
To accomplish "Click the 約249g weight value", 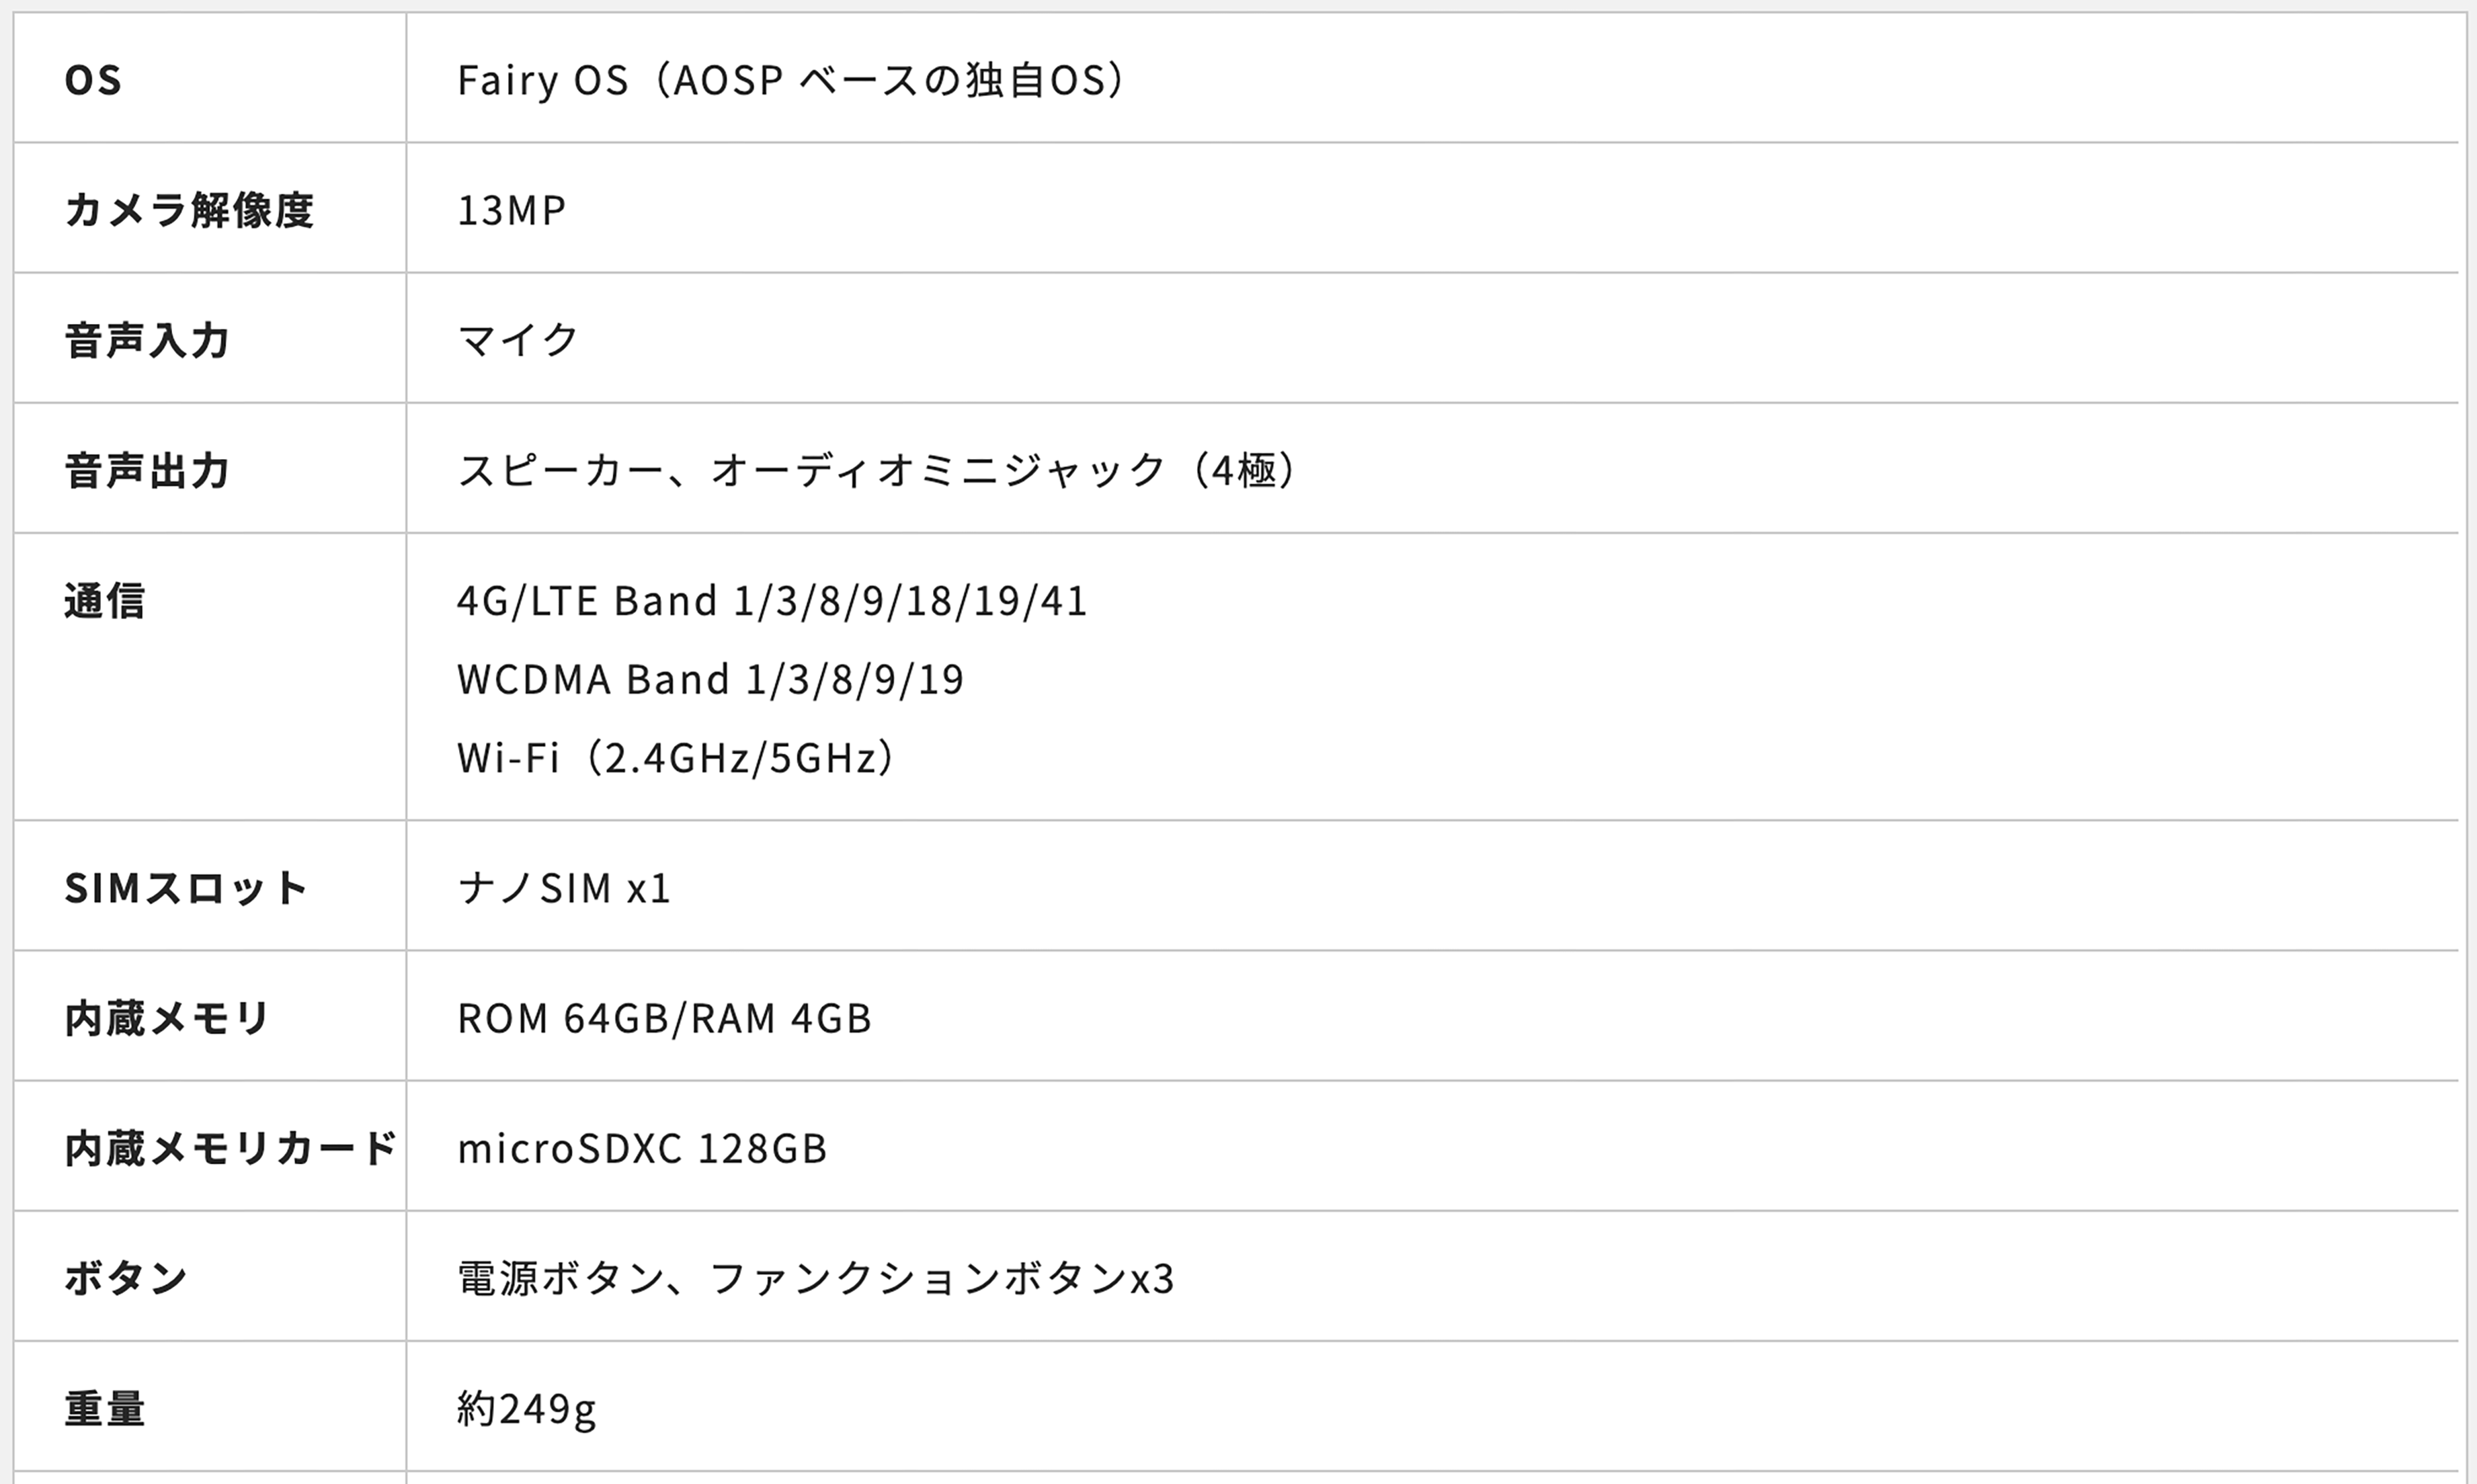I will (527, 1408).
